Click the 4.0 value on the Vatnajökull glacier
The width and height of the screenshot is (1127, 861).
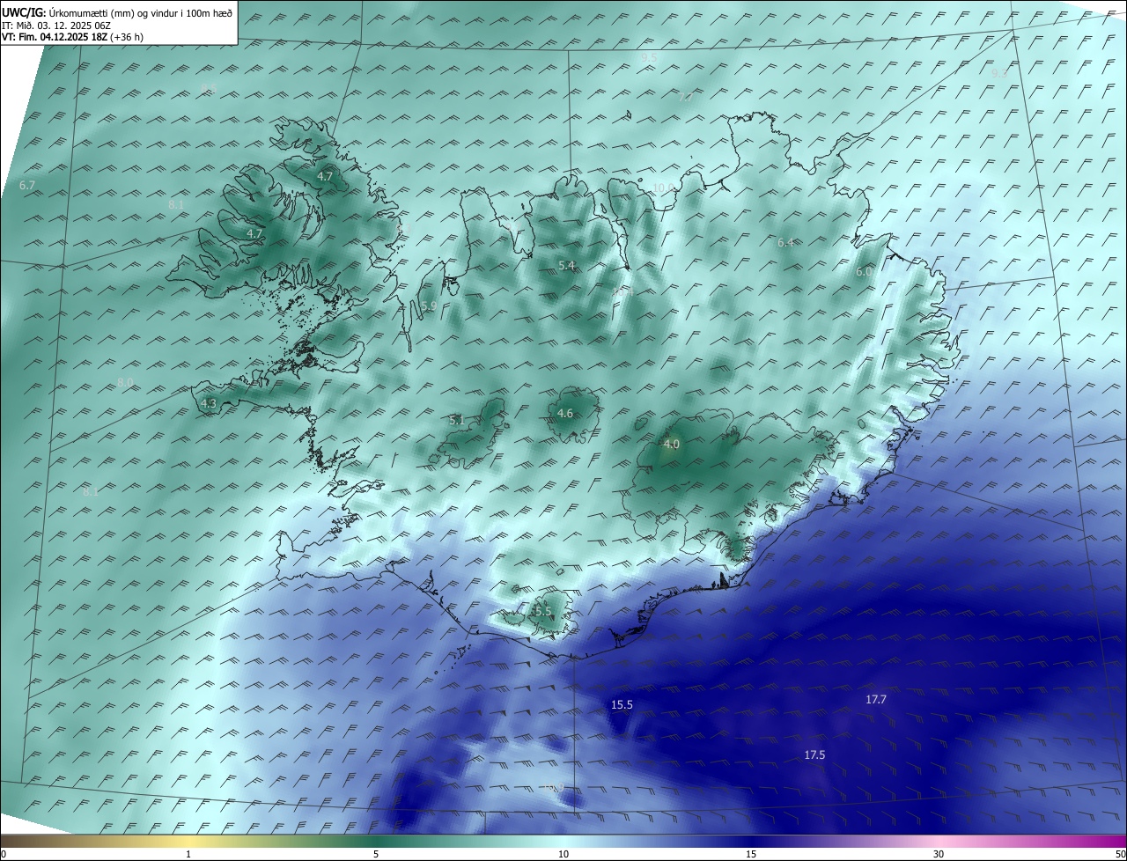click(x=671, y=444)
